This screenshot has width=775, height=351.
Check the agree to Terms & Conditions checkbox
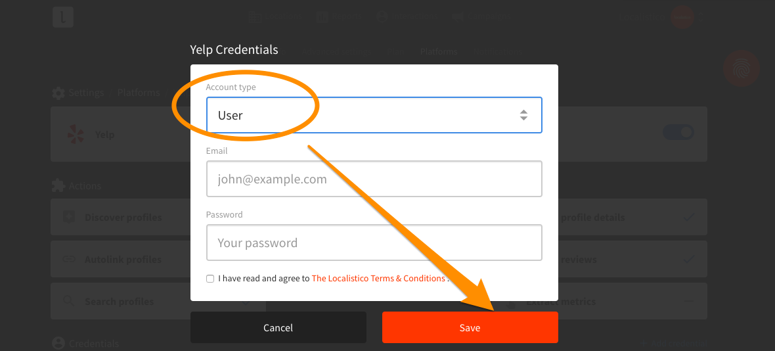(210, 278)
